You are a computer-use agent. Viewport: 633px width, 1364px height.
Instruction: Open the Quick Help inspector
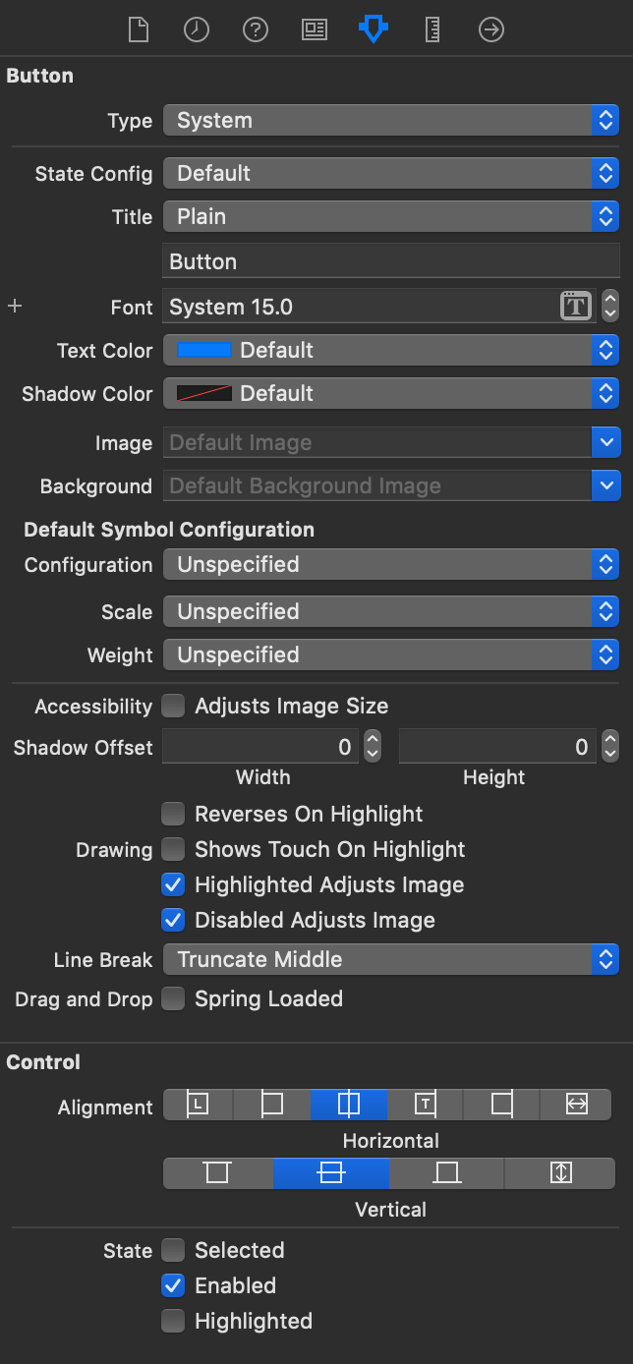(x=255, y=29)
